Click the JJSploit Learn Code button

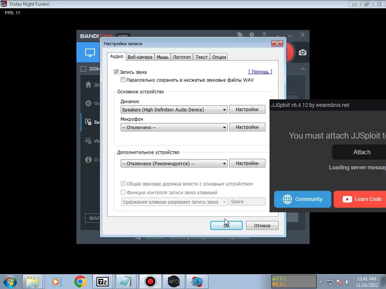(x=360, y=199)
